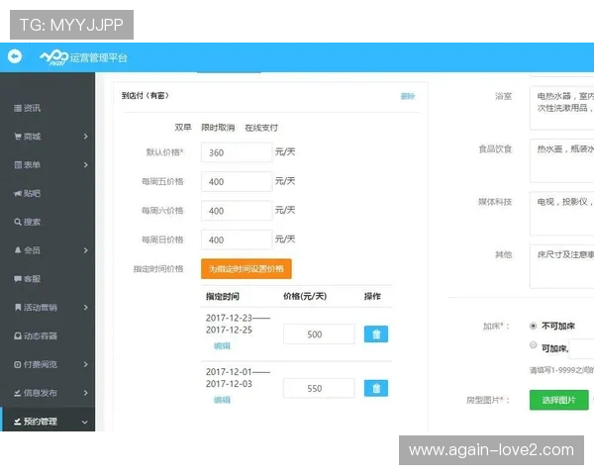
Task: Click the 资讯 list icon
Action: (18, 108)
